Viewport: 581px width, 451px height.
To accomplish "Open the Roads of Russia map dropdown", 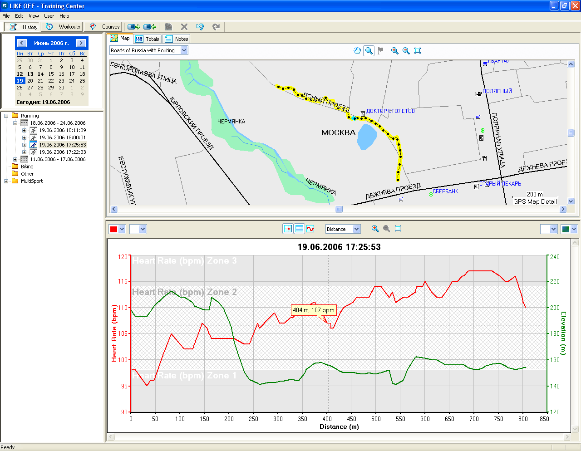I will pyautogui.click(x=184, y=50).
